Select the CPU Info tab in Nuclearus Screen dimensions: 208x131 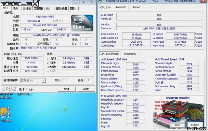pyautogui.click(x=105, y=7)
